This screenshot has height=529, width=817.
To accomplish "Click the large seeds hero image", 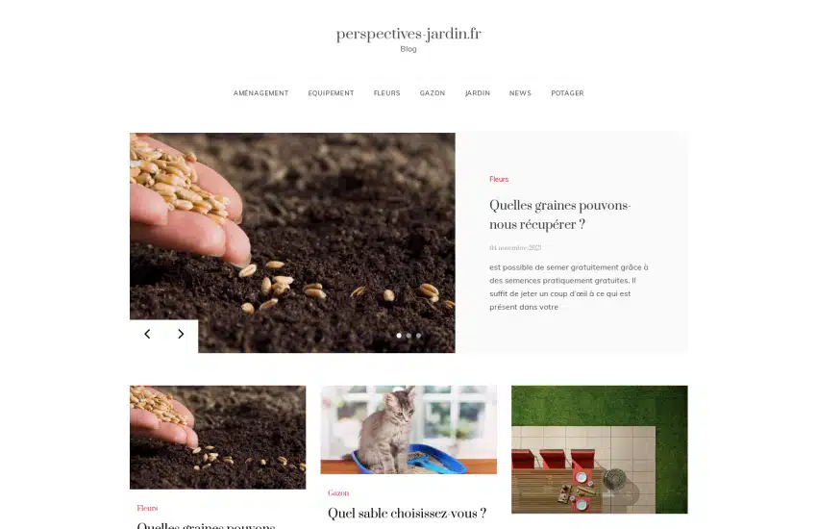I will point(292,243).
